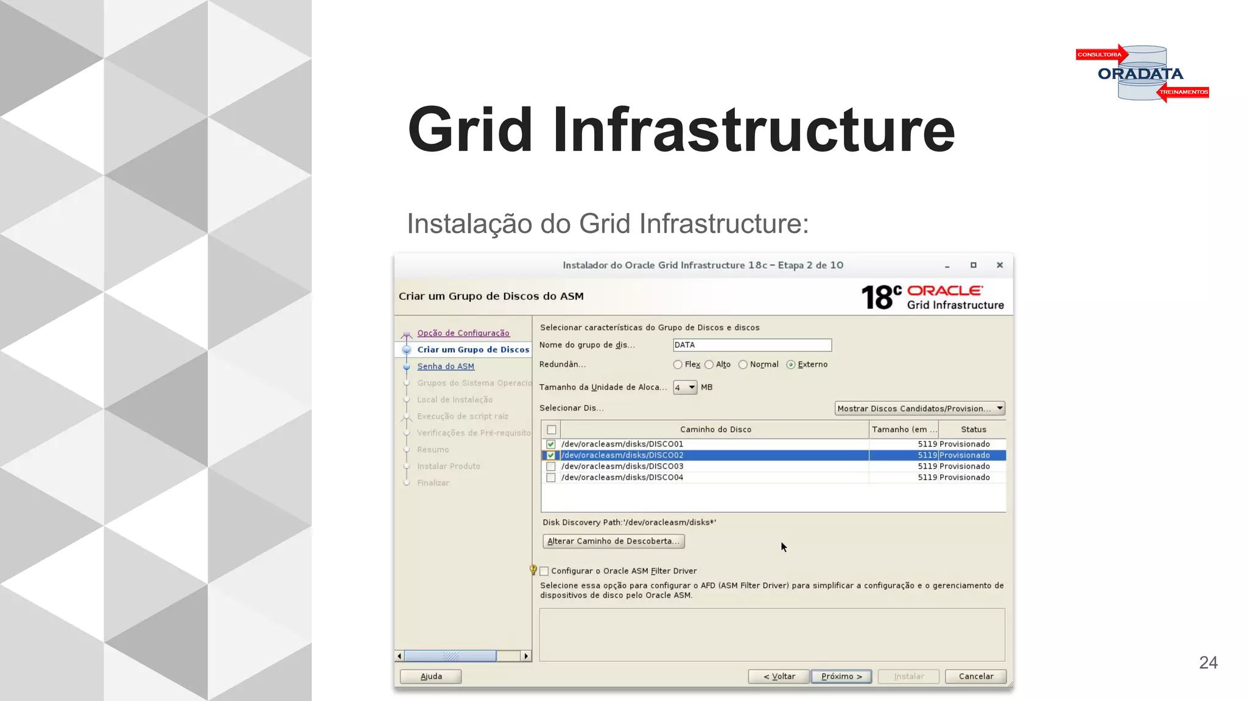This screenshot has height=701, width=1247.
Task: Select the Externo redundancy option
Action: click(x=791, y=364)
